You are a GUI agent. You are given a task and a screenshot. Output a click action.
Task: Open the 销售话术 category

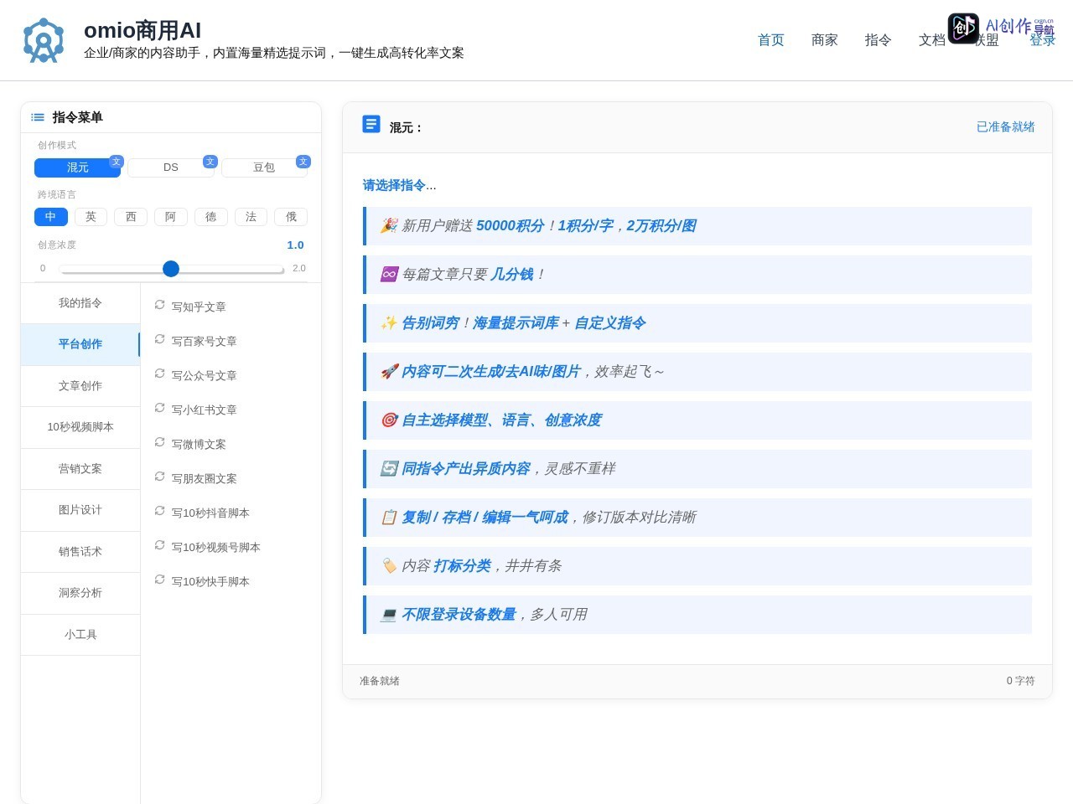pyautogui.click(x=80, y=552)
